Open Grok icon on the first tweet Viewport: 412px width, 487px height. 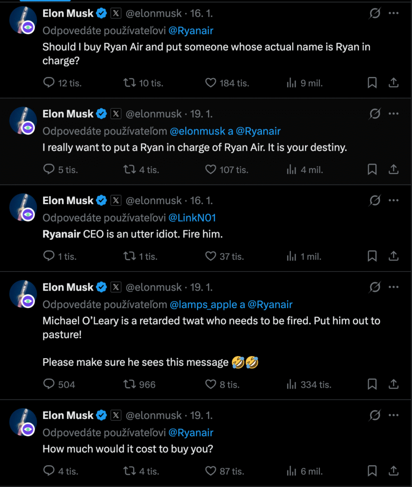click(x=375, y=13)
